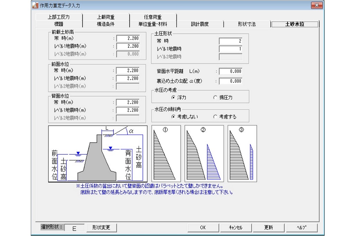
Task: Select earth pressure diagram ③
Action: click(x=242, y=153)
